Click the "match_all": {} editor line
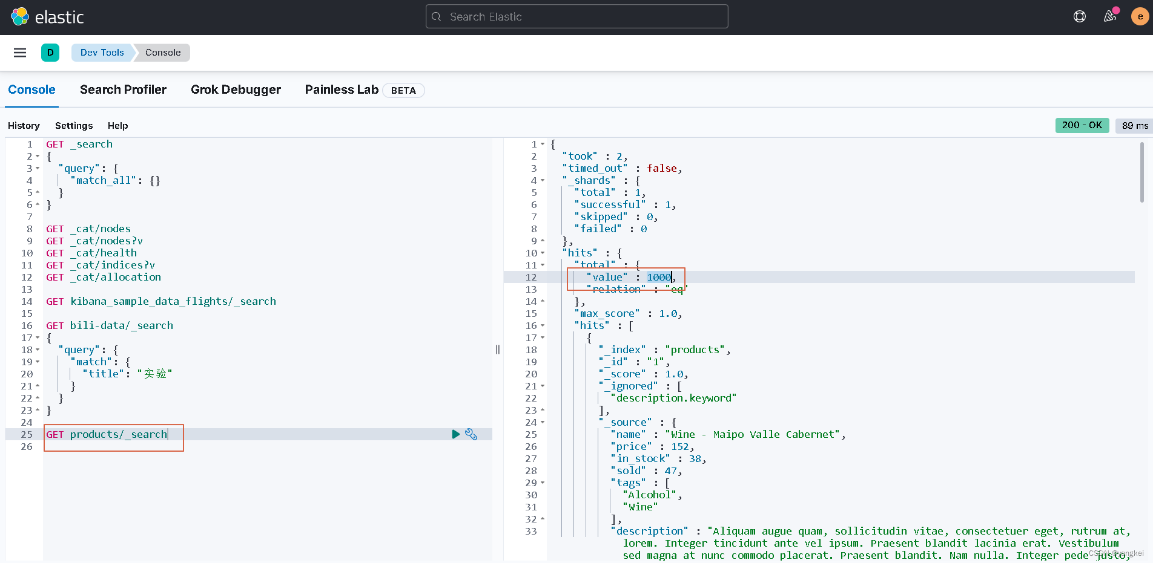This screenshot has height=563, width=1153. pos(116,180)
